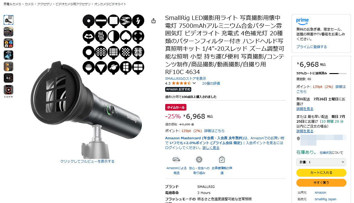Open the 20個の評価 reviews link
This screenshot has height=203, width=354.
(211, 83)
